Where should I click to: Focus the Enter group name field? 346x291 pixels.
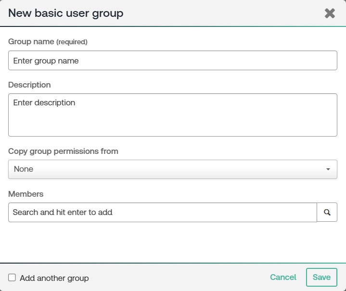[172, 61]
